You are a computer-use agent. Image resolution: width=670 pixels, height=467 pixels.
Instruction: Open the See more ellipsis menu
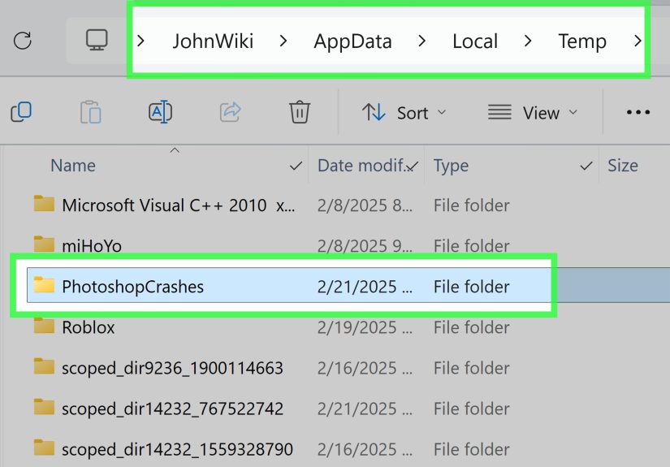(x=638, y=112)
